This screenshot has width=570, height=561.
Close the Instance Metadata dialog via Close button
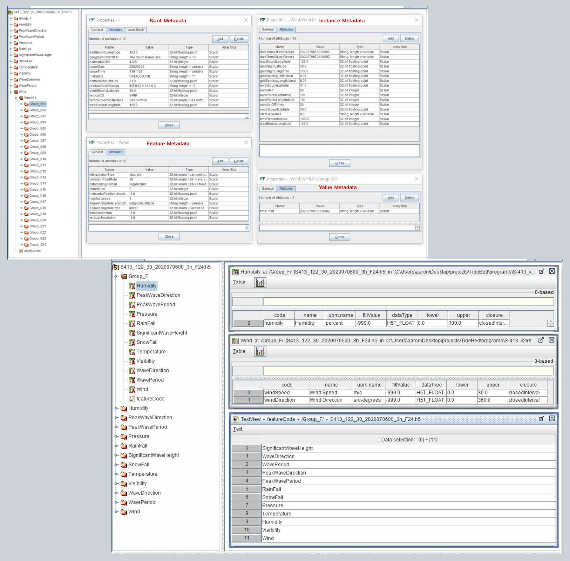[339, 163]
